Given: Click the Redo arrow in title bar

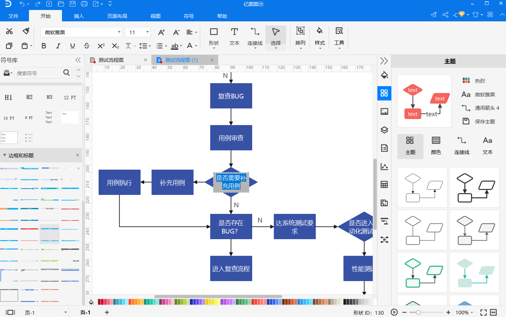Looking at the screenshot, I should tap(38, 4).
